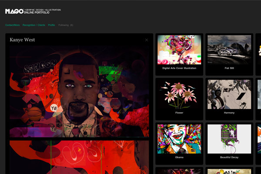Screen dimensions: 261x174
Task: Click the Digital Arts Cover Illustration caption
Action: tap(179, 68)
